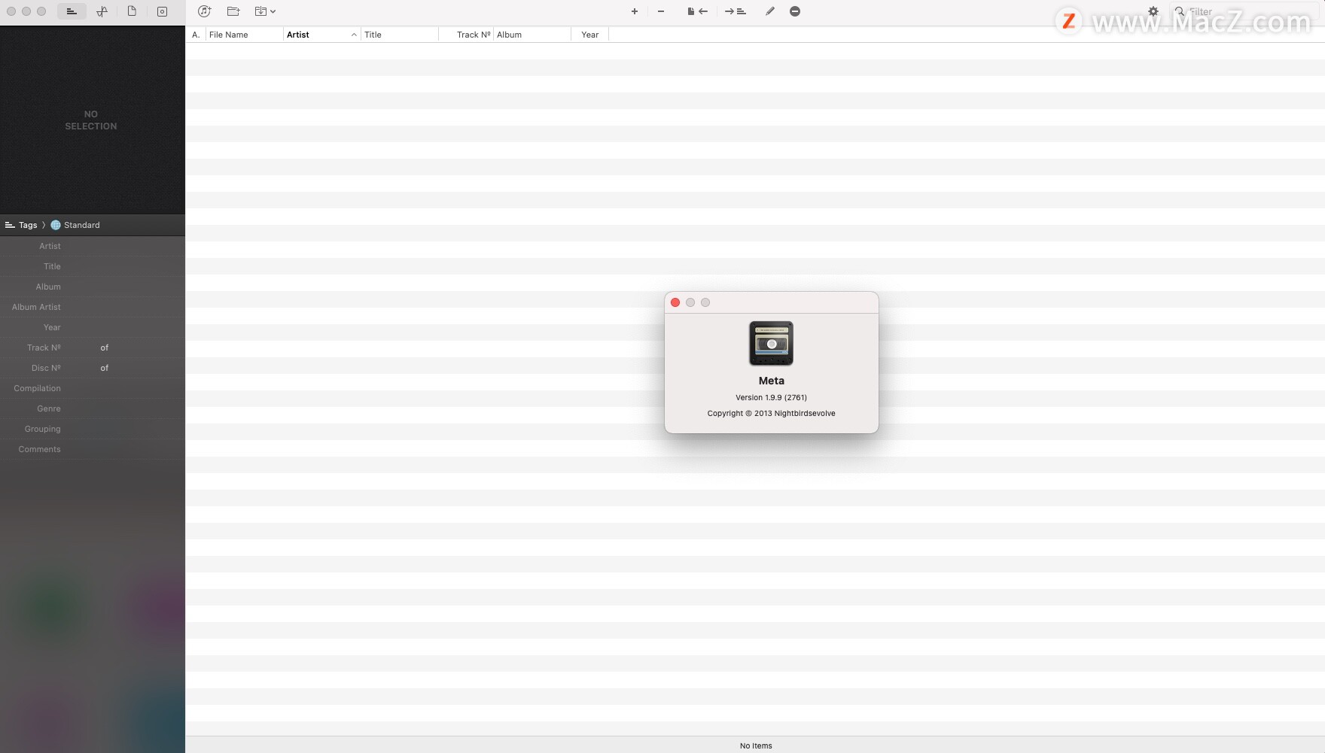Click the Genre field
The width and height of the screenshot is (1325, 753).
[x=93, y=408]
